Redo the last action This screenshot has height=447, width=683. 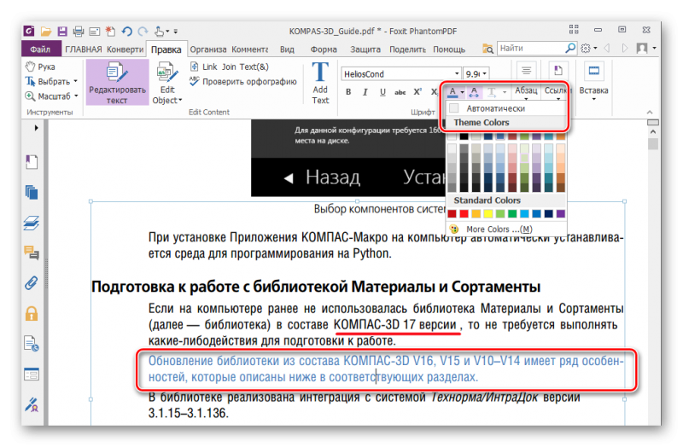coord(143,32)
